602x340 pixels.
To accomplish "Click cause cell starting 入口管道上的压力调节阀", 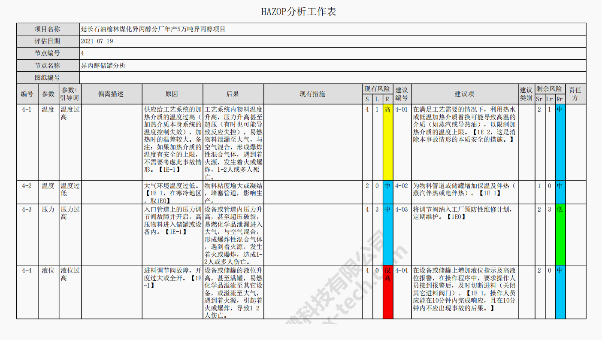I will point(172,234).
